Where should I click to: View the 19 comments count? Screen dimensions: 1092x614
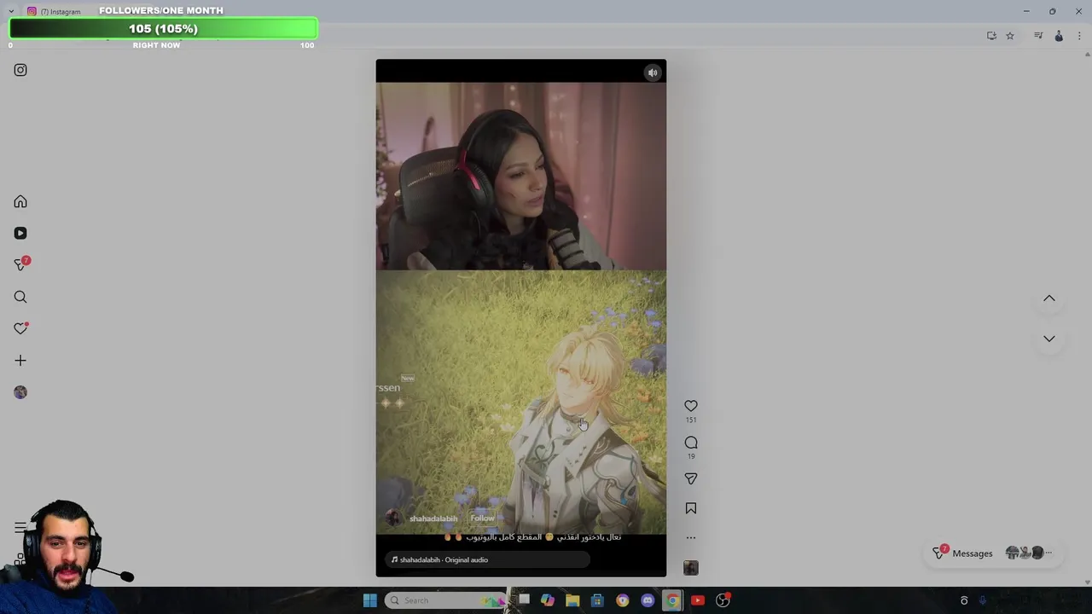tap(691, 456)
